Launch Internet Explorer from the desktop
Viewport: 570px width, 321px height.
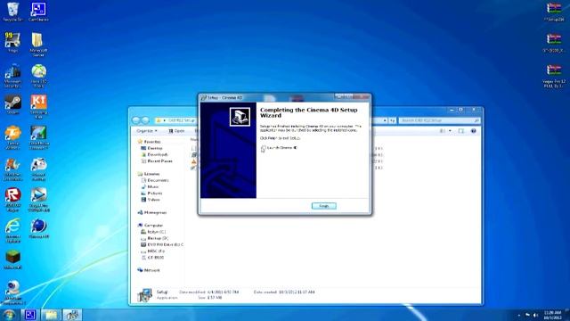coord(12,231)
